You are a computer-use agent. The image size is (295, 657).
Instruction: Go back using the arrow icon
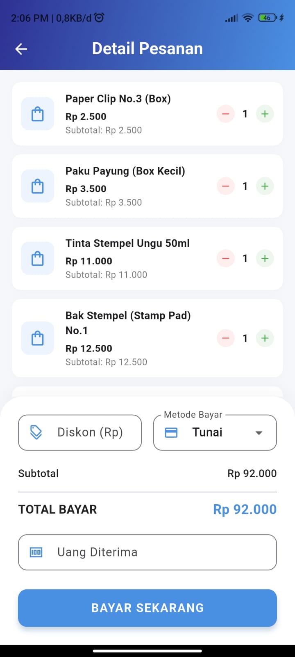tap(21, 49)
